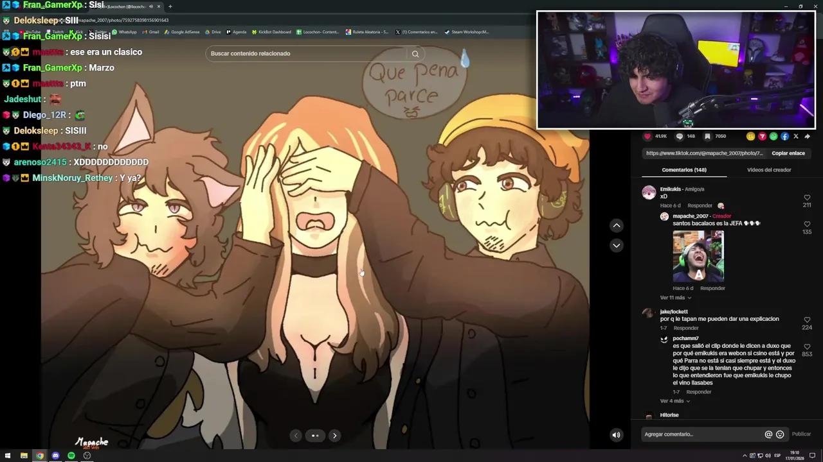Screen dimensions: 823x462
Task: Open WhatsApp bookmark
Action: 124,32
